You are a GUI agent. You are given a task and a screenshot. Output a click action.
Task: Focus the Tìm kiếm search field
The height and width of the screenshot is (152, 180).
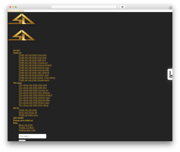click(32, 136)
